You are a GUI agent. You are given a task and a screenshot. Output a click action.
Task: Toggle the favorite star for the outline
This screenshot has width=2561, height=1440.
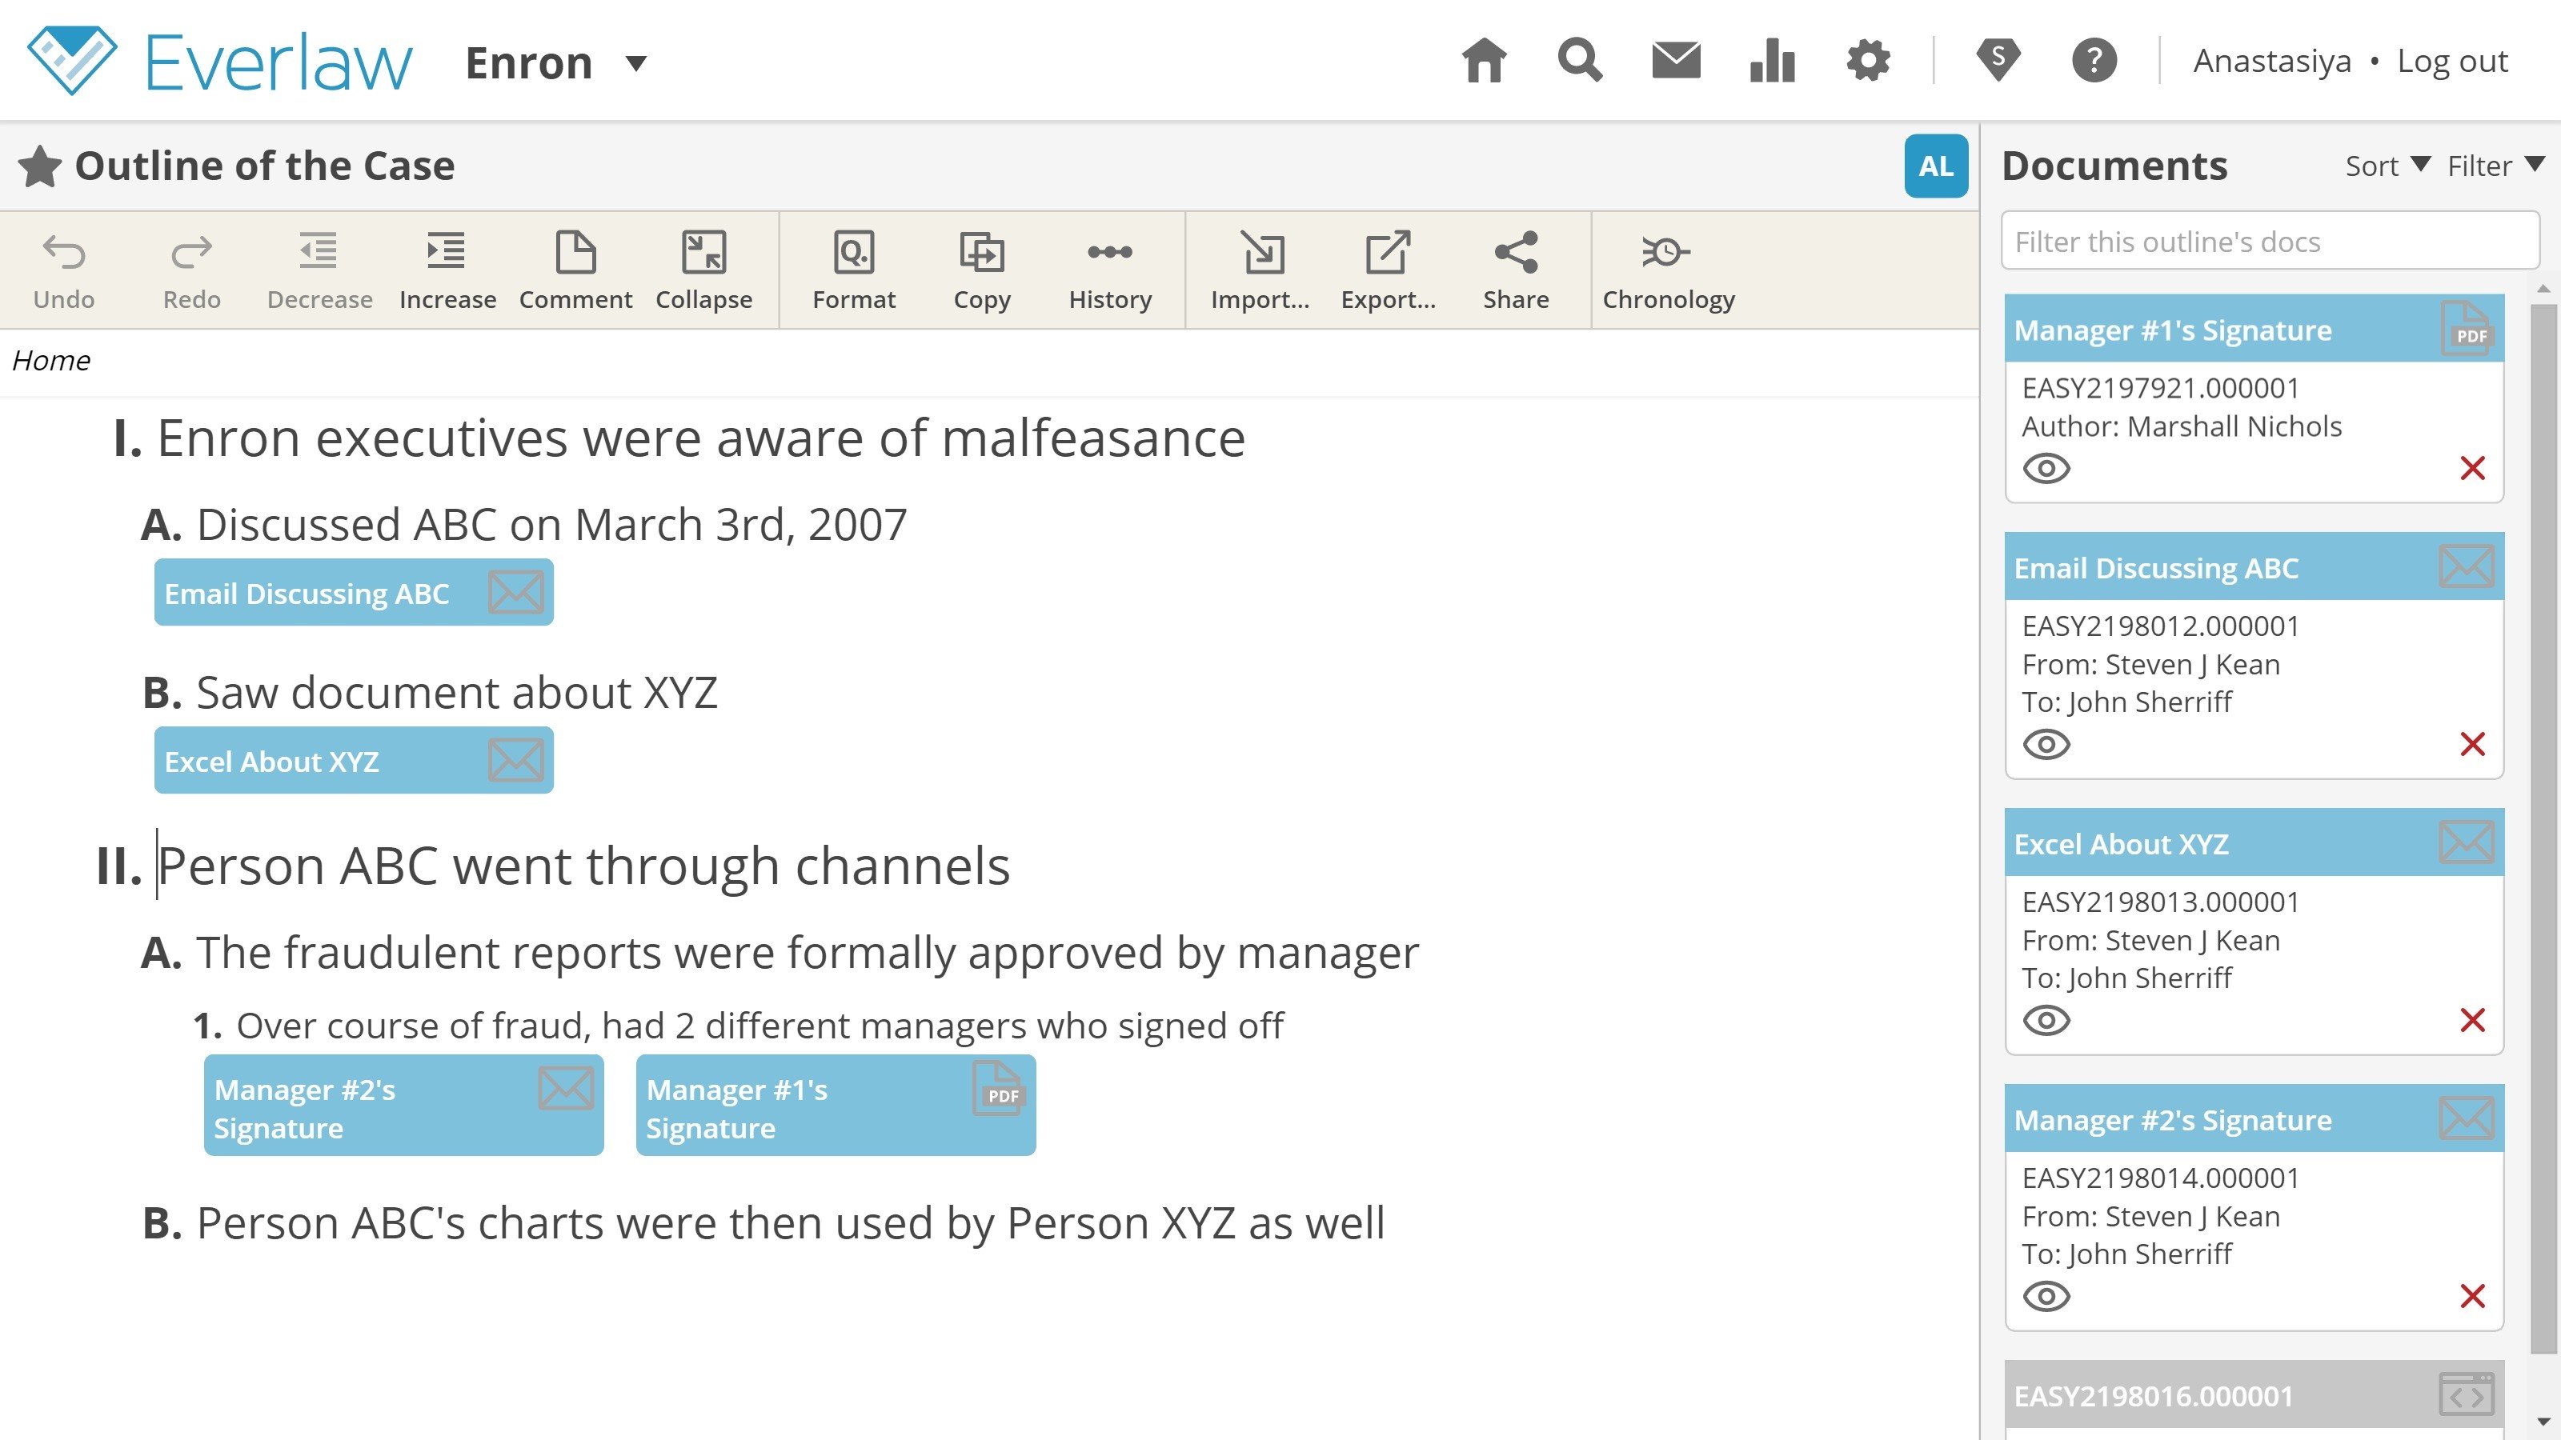click(40, 166)
